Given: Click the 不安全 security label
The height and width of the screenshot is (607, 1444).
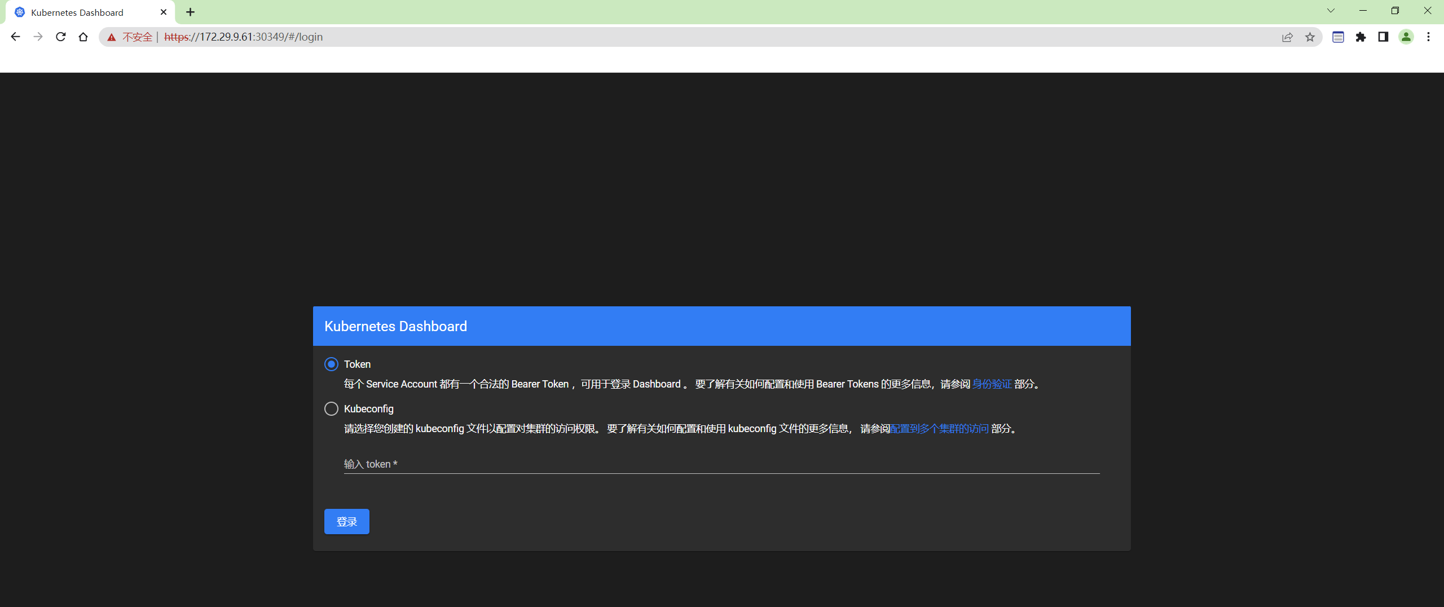Looking at the screenshot, I should point(138,37).
